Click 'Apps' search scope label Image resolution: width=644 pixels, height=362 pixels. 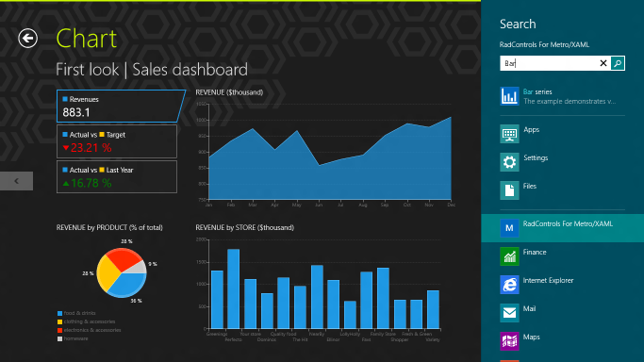[531, 130]
